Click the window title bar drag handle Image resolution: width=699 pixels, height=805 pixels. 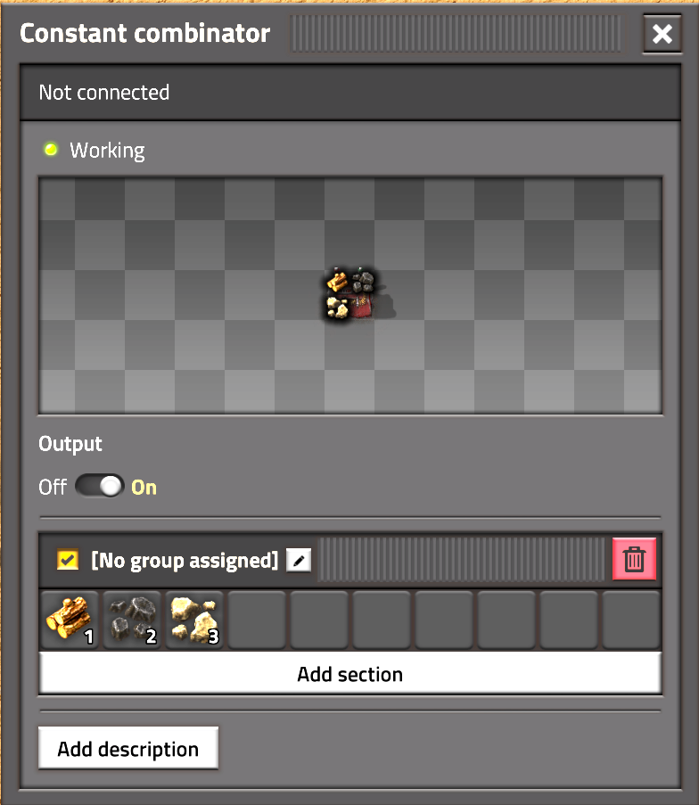coord(456,33)
